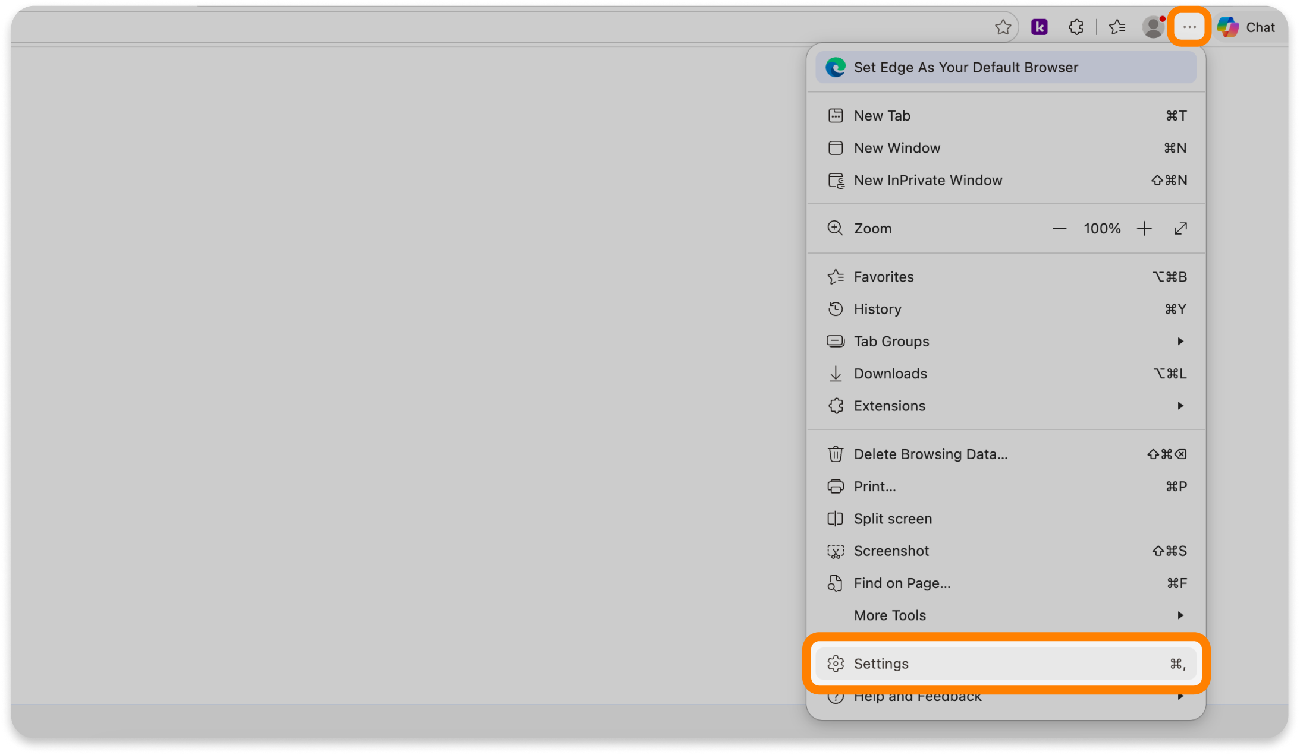Expand the Extensions submenu

[1006, 406]
